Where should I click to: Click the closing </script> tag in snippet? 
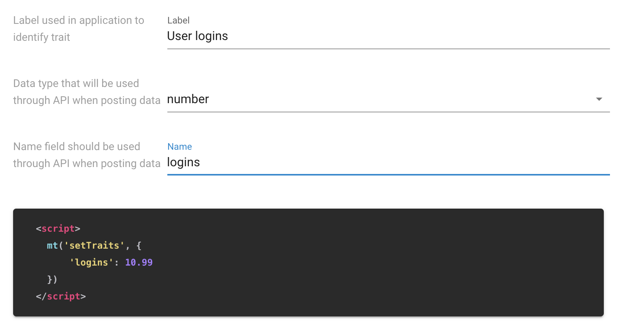pos(61,296)
